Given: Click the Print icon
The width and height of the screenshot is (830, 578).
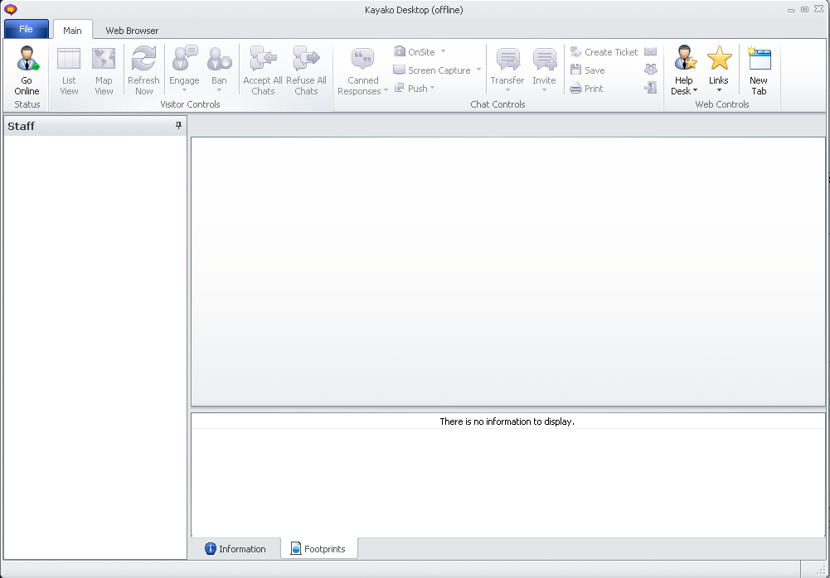Looking at the screenshot, I should pyautogui.click(x=575, y=89).
